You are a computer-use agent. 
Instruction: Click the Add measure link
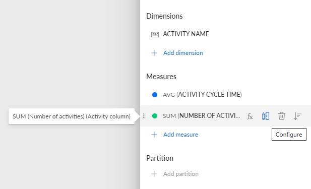pos(180,135)
